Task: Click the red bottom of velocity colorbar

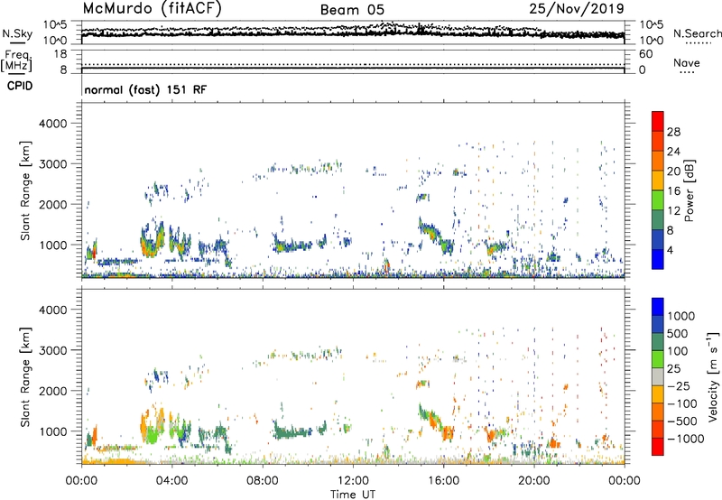Action: [658, 447]
